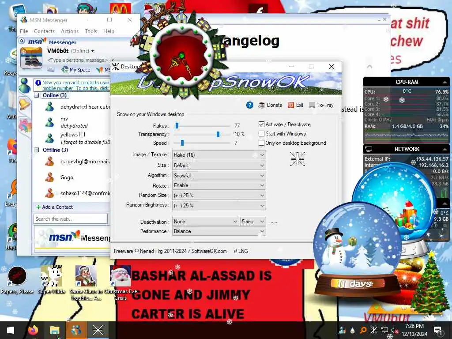Click the Freeware Nenad Hrg SoftwareOK.com link
452x339 pixels.
click(x=170, y=251)
